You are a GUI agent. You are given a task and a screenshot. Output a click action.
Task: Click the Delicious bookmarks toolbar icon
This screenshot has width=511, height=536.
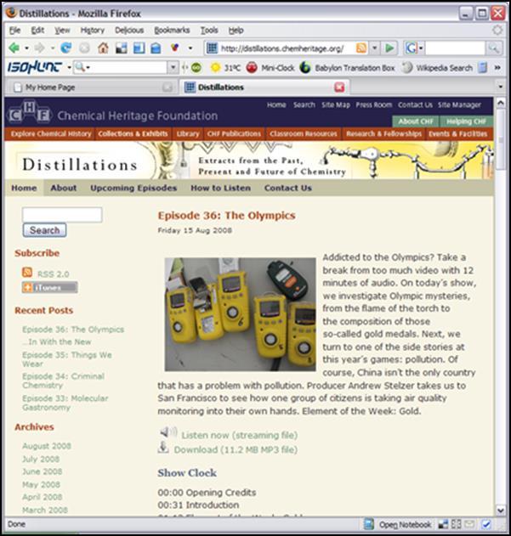tap(122, 48)
